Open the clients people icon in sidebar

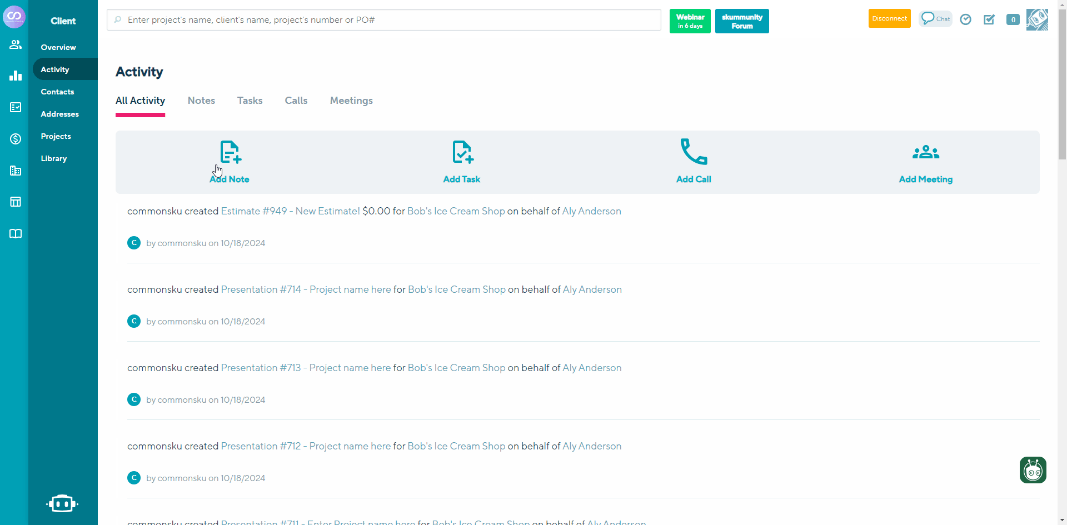[16, 44]
